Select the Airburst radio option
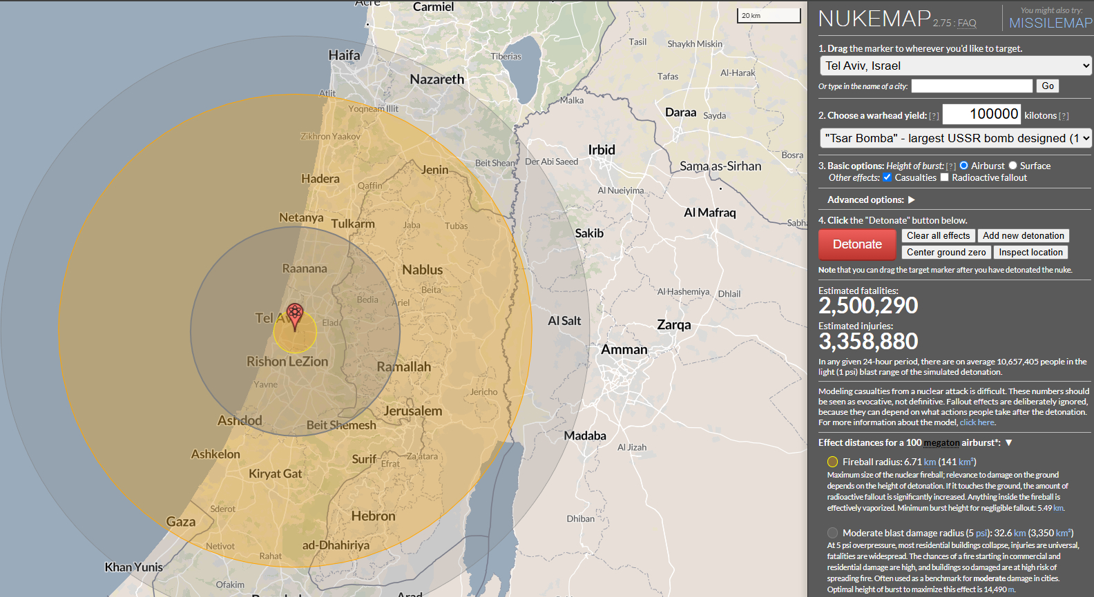Image resolution: width=1094 pixels, height=597 pixels. point(963,166)
